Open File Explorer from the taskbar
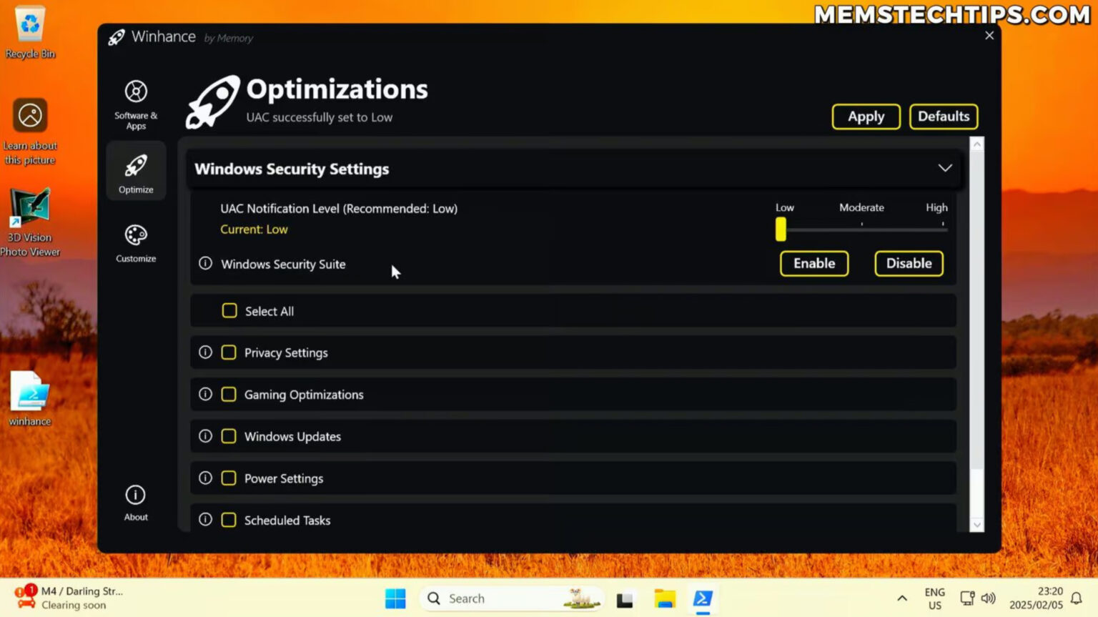Viewport: 1098px width, 617px height. tap(664, 598)
